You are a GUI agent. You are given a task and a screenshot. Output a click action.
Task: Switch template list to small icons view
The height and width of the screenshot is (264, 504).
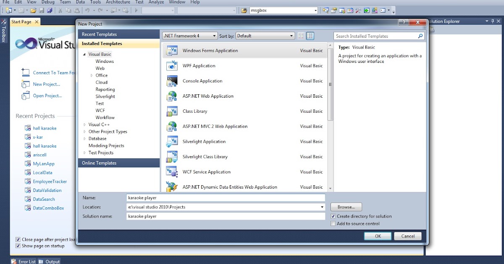tap(301, 36)
